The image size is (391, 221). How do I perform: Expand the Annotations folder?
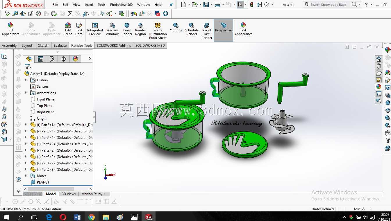(x=26, y=93)
